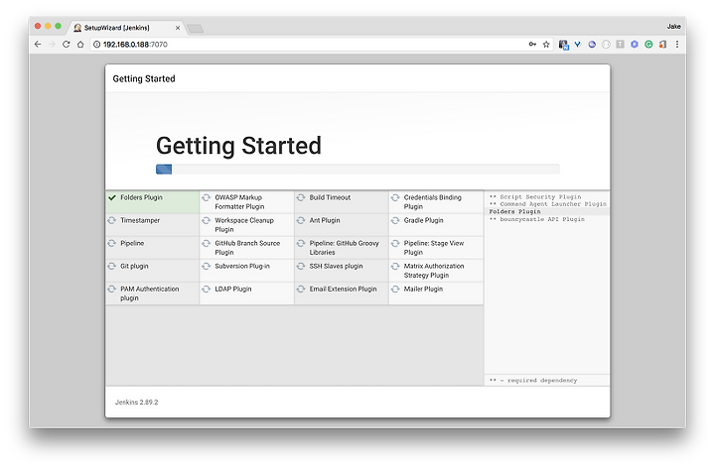The image size is (715, 469).
Task: Click the pending icon beside Timestamper
Action: pyautogui.click(x=111, y=220)
